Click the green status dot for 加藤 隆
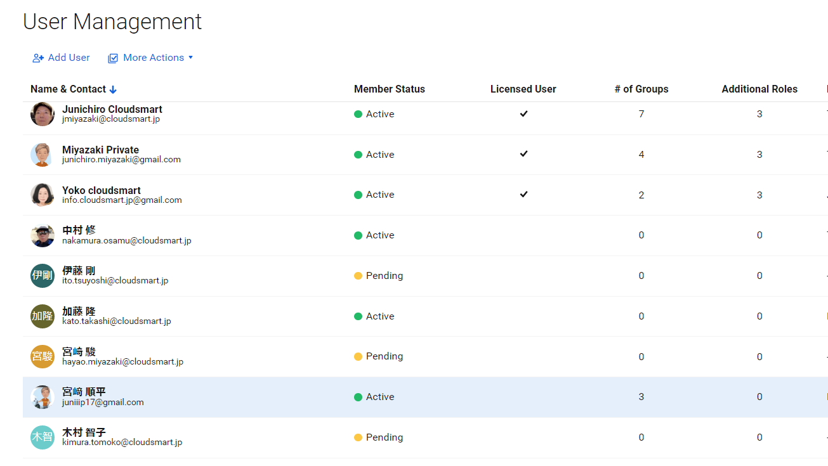Screen dimensions: 828x466 point(359,316)
